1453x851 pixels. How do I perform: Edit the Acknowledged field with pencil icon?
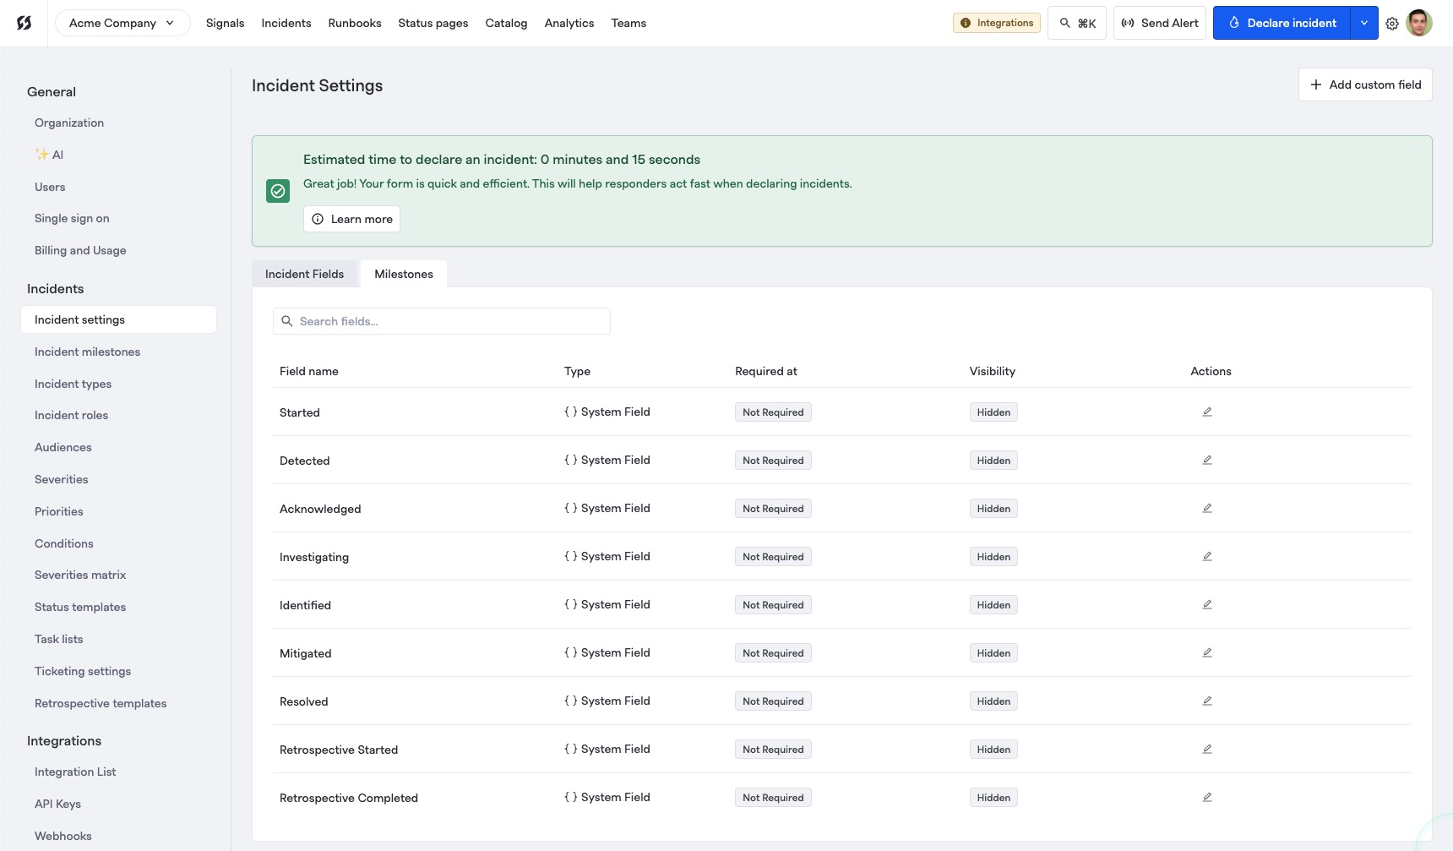click(1207, 508)
